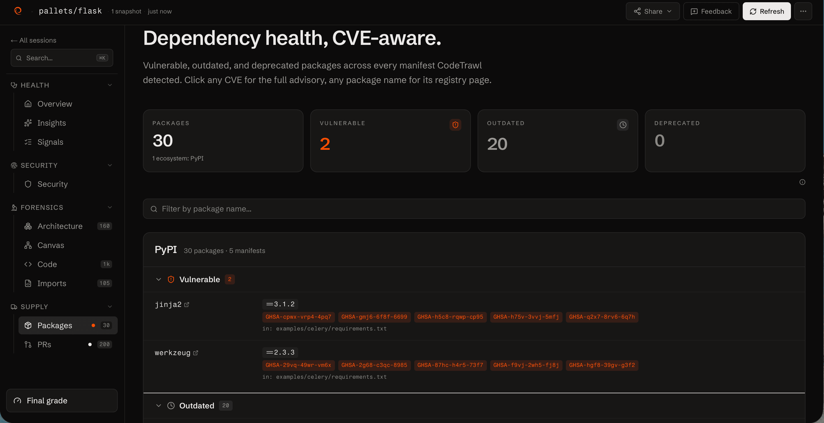Open advisory GHSA-hgf8-39gv-g3f2
824x423 pixels.
pos(602,365)
